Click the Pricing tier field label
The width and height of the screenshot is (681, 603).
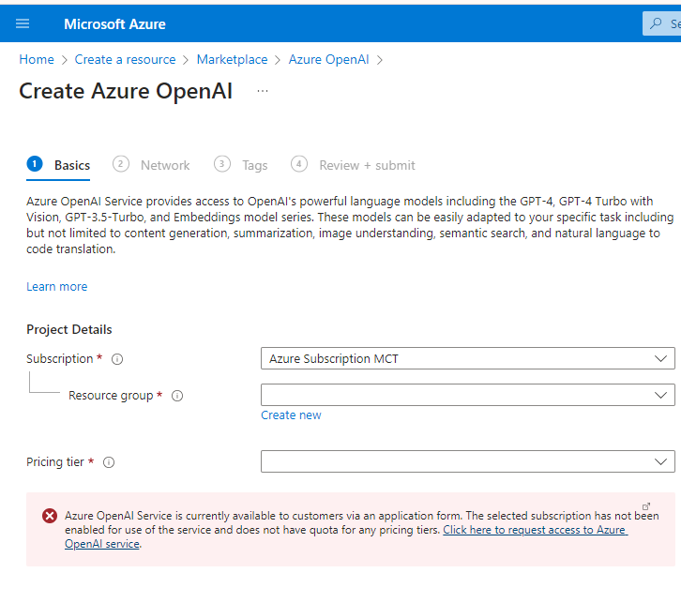pyautogui.click(x=55, y=462)
